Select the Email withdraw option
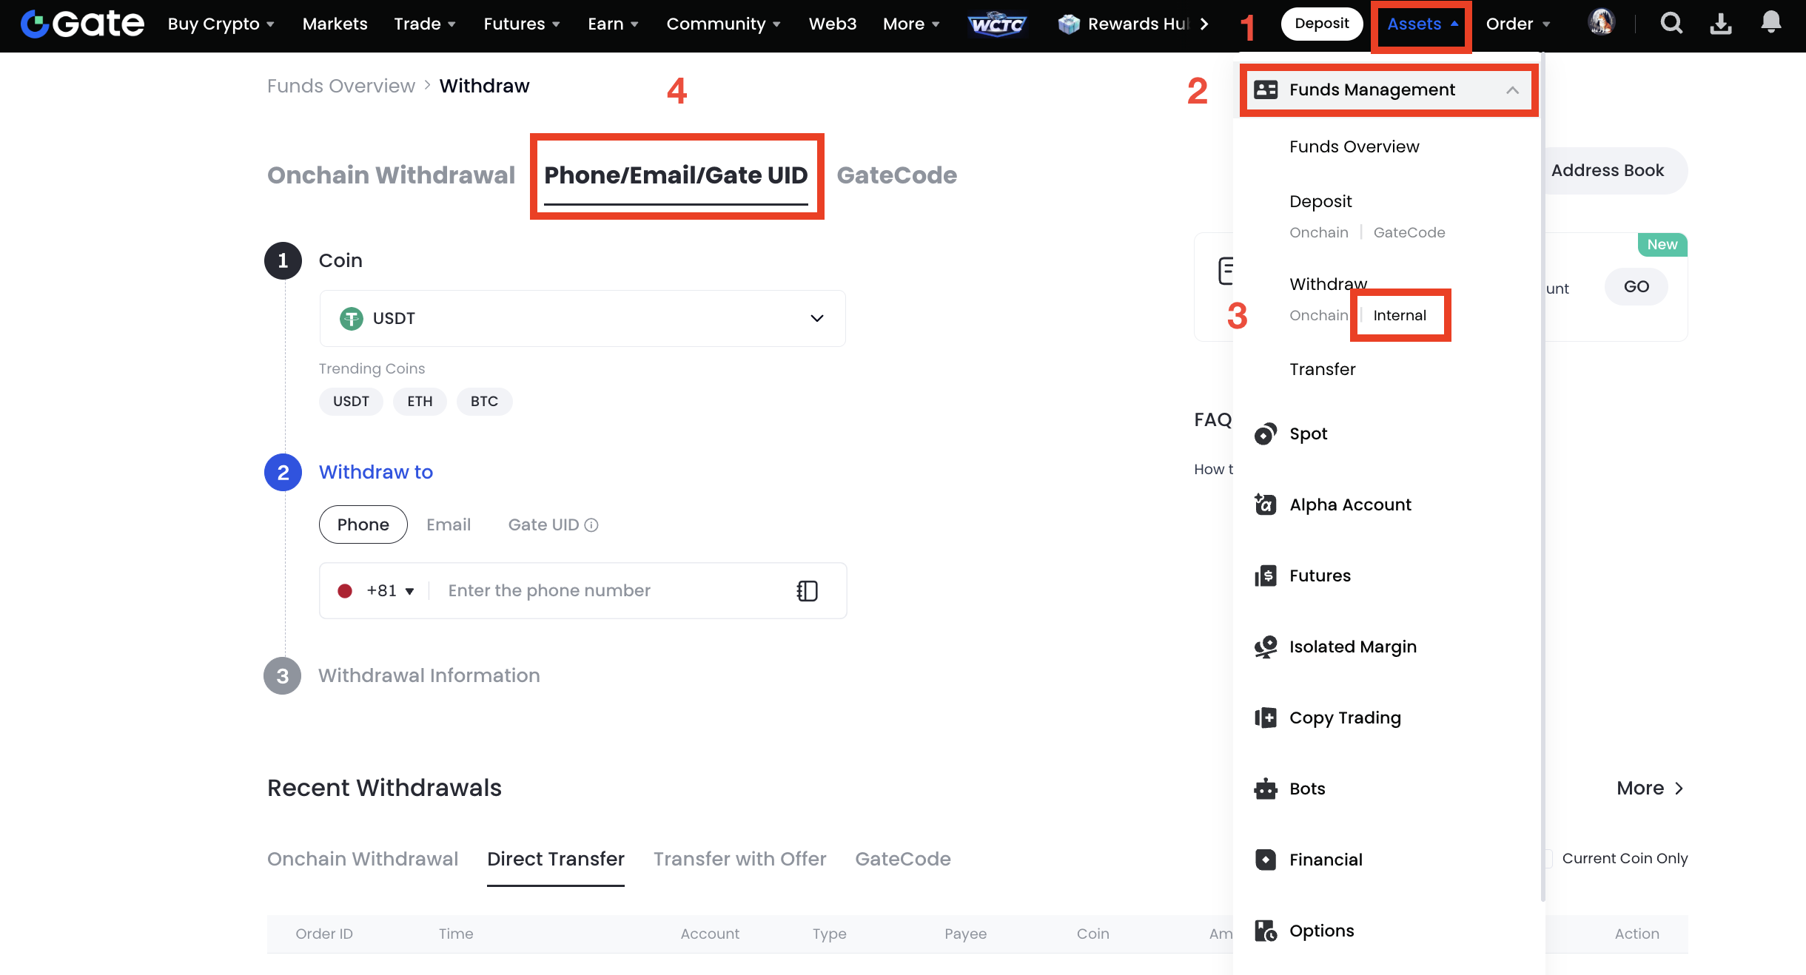This screenshot has height=975, width=1806. 449,524
